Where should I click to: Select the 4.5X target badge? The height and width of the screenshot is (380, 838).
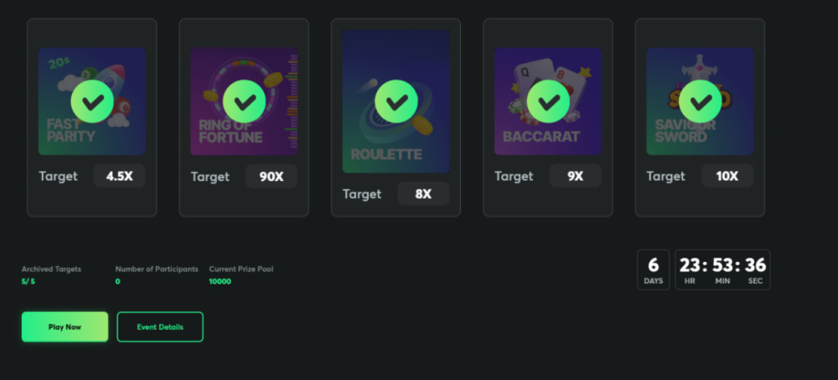coord(120,176)
